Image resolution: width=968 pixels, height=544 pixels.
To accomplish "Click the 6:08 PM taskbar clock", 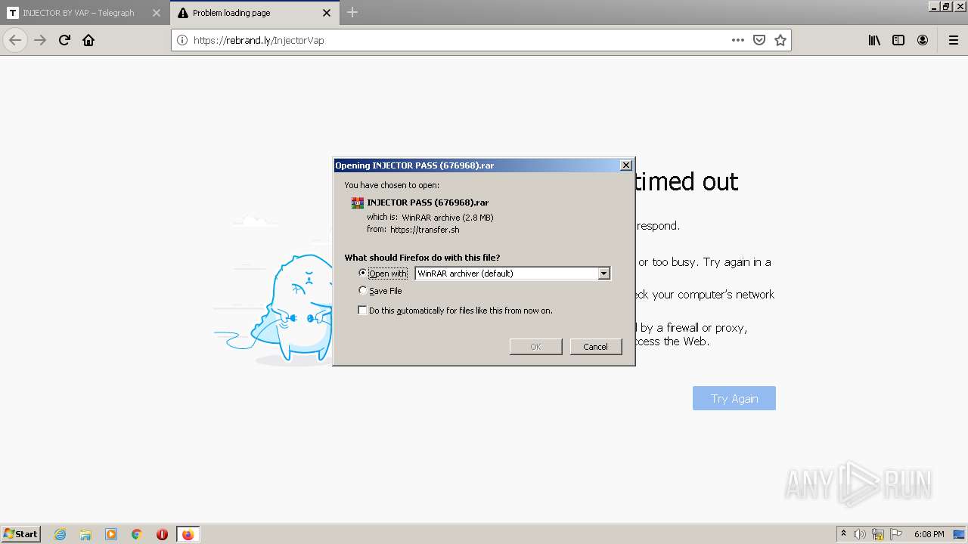I will tap(929, 534).
